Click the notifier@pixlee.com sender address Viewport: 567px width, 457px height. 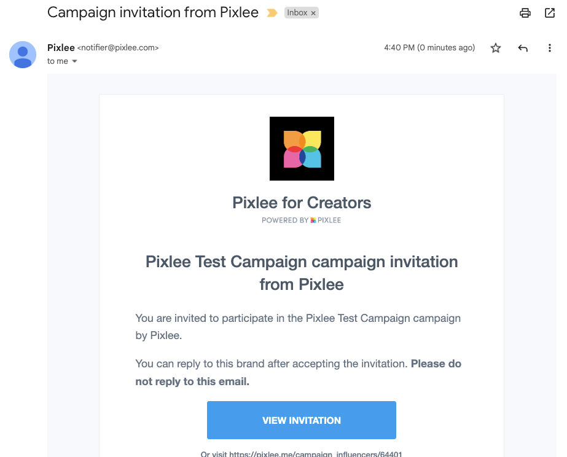point(118,48)
